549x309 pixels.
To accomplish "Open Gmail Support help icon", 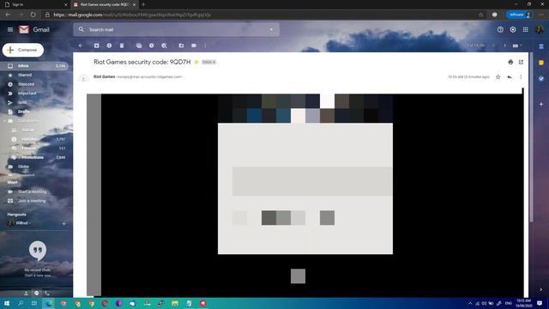I will [x=500, y=30].
